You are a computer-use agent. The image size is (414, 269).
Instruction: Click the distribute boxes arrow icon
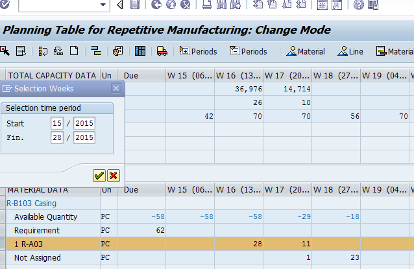58,51
